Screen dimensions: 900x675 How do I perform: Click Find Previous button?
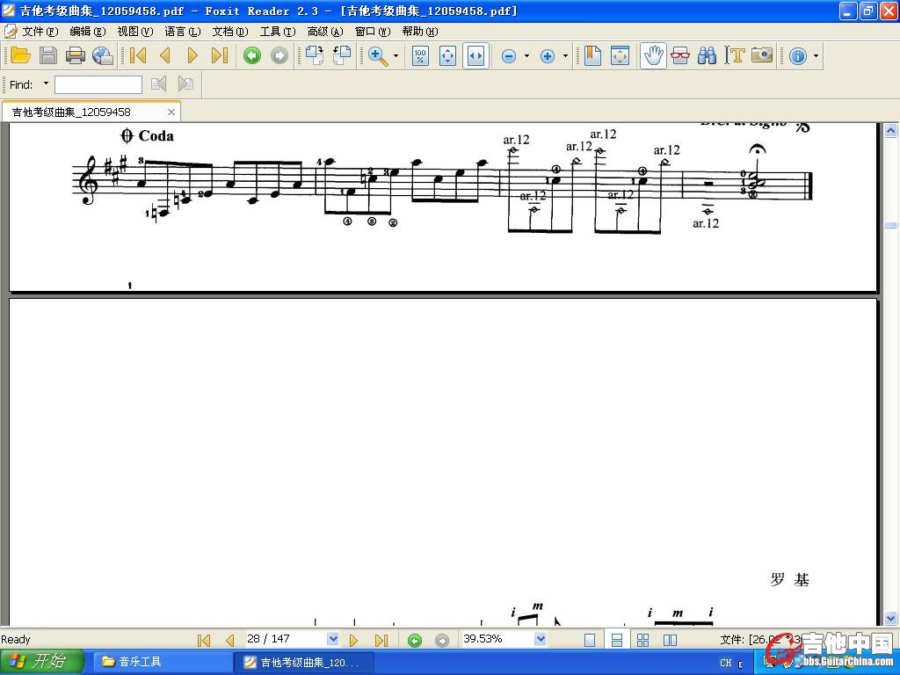coord(158,84)
